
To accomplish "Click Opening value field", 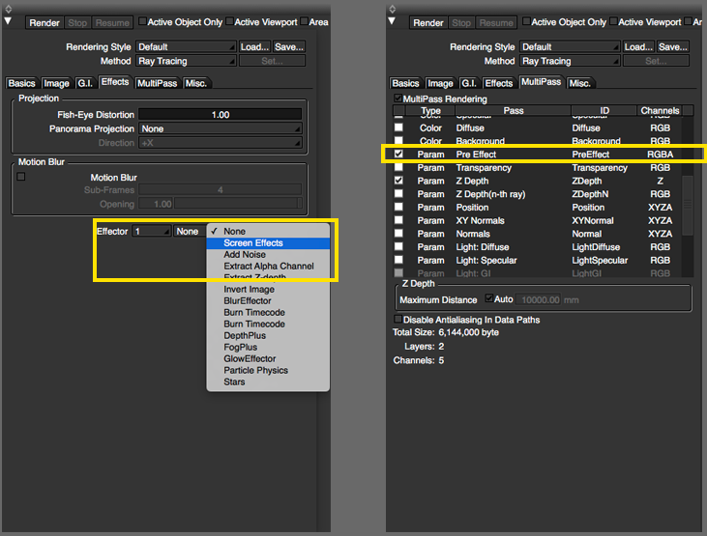I will pyautogui.click(x=156, y=204).
